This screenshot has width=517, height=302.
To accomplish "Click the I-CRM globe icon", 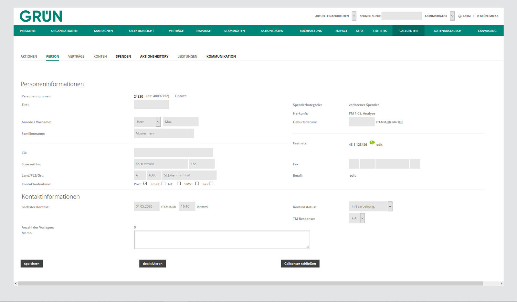I will tap(460, 16).
